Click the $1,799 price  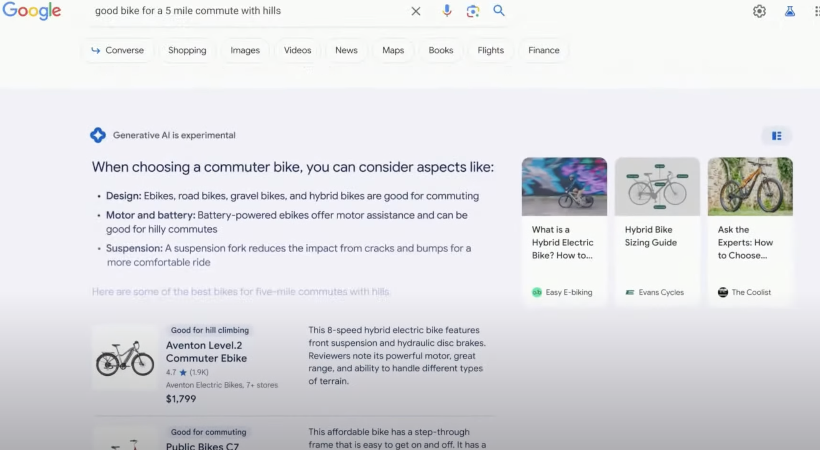click(181, 399)
